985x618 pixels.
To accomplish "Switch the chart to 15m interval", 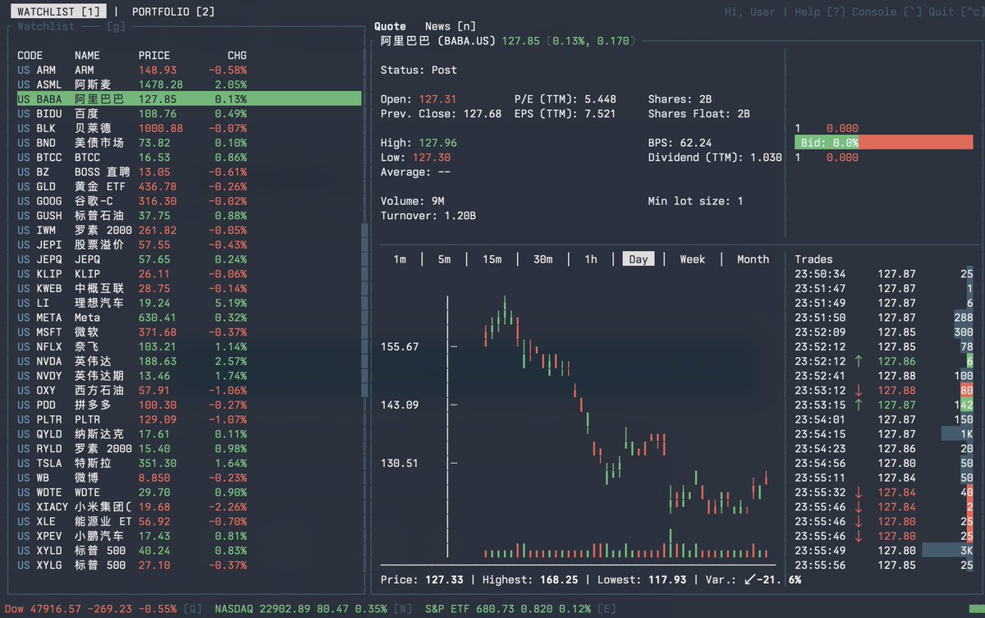I will pos(492,259).
